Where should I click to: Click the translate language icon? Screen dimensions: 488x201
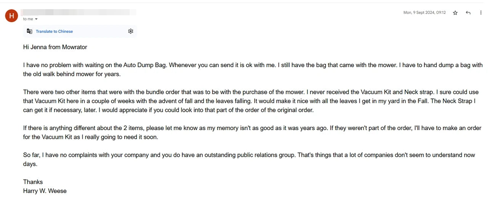pos(30,31)
